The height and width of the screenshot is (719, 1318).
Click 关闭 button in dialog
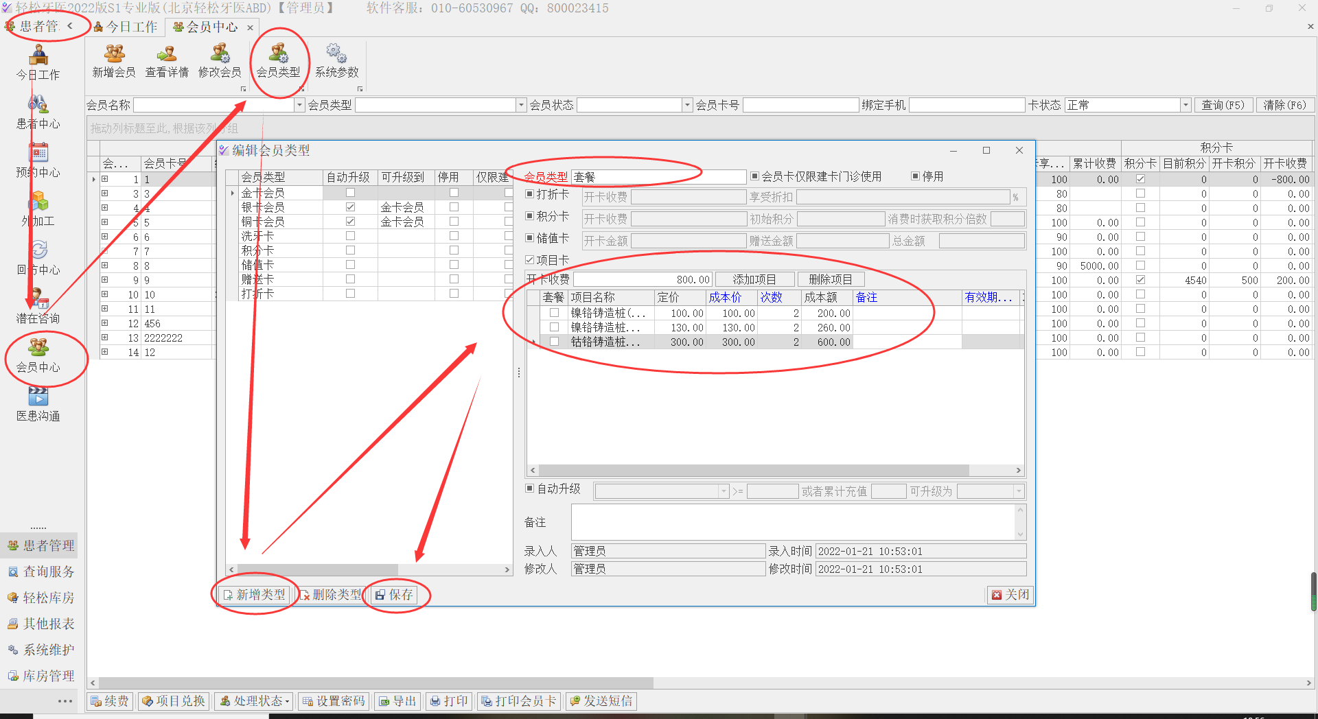click(1010, 595)
